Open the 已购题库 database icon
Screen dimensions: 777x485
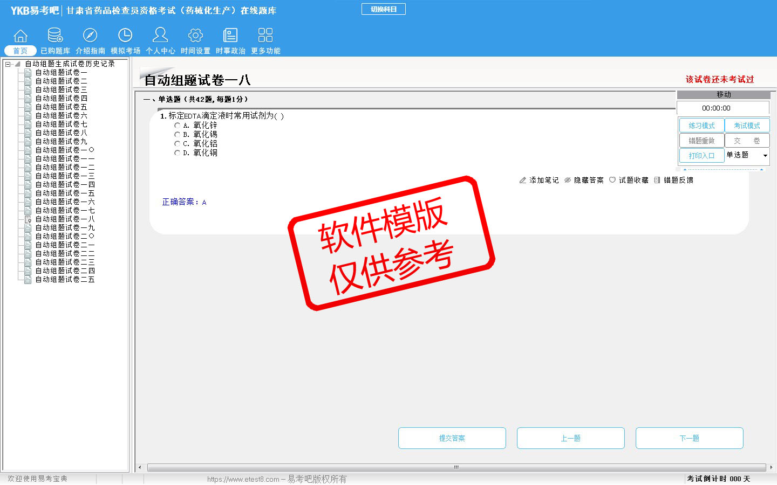(55, 36)
